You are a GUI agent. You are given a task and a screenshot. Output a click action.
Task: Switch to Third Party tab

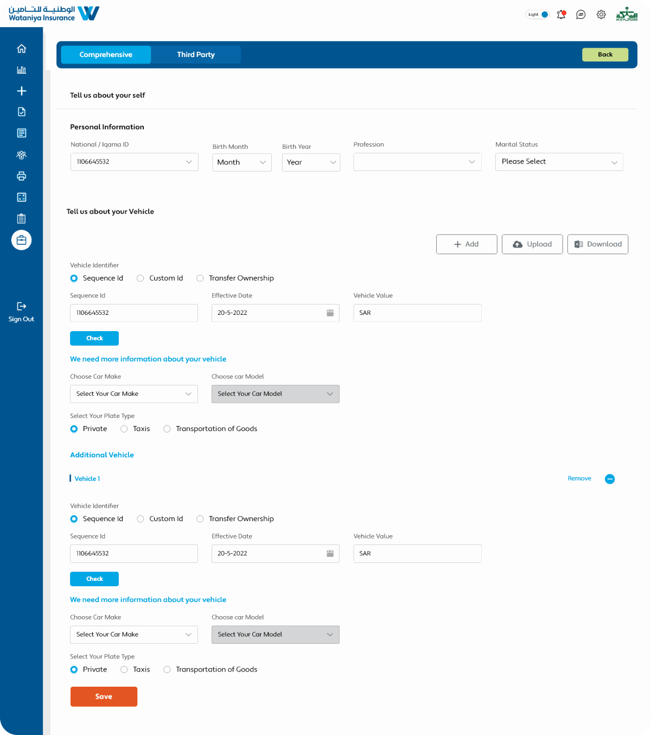(196, 55)
